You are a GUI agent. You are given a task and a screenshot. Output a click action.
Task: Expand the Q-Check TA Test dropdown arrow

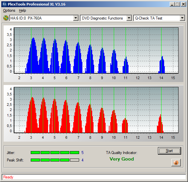182,18
